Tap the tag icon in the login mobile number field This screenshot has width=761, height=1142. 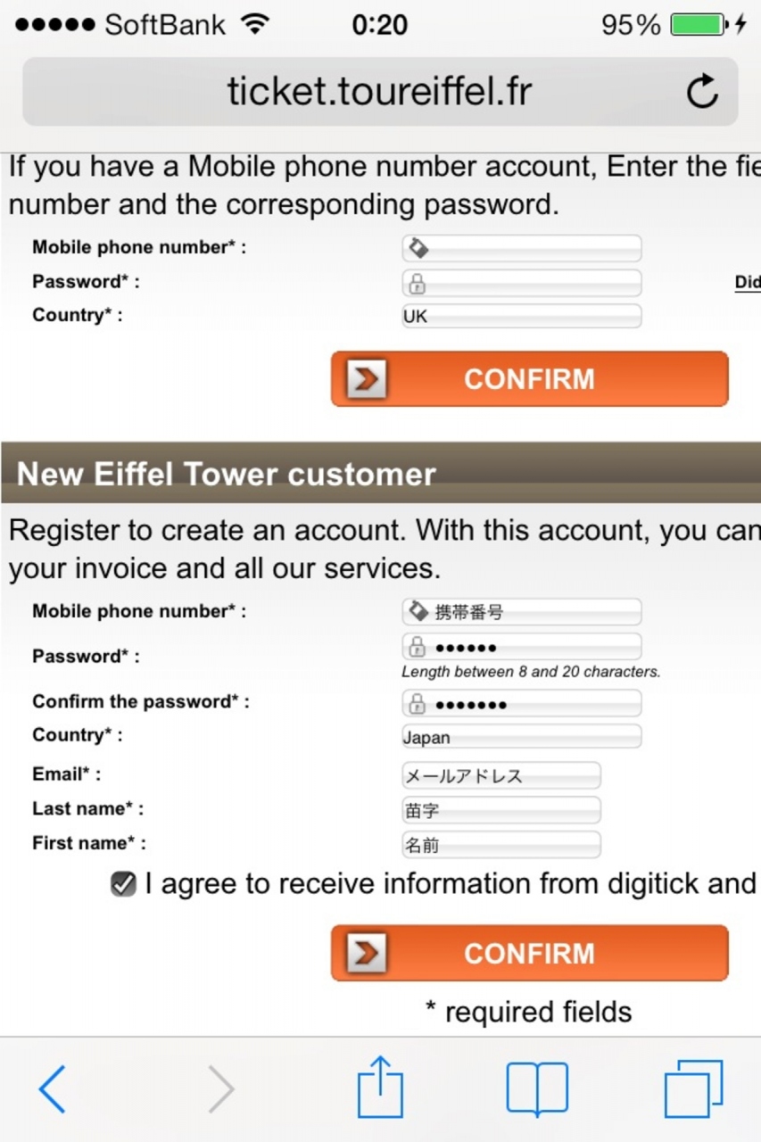pos(417,248)
